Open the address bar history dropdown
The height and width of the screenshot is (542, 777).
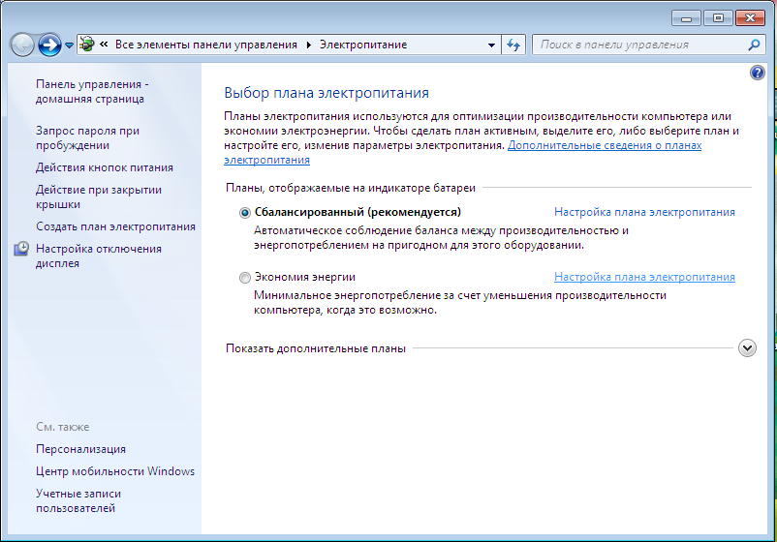[x=491, y=45]
